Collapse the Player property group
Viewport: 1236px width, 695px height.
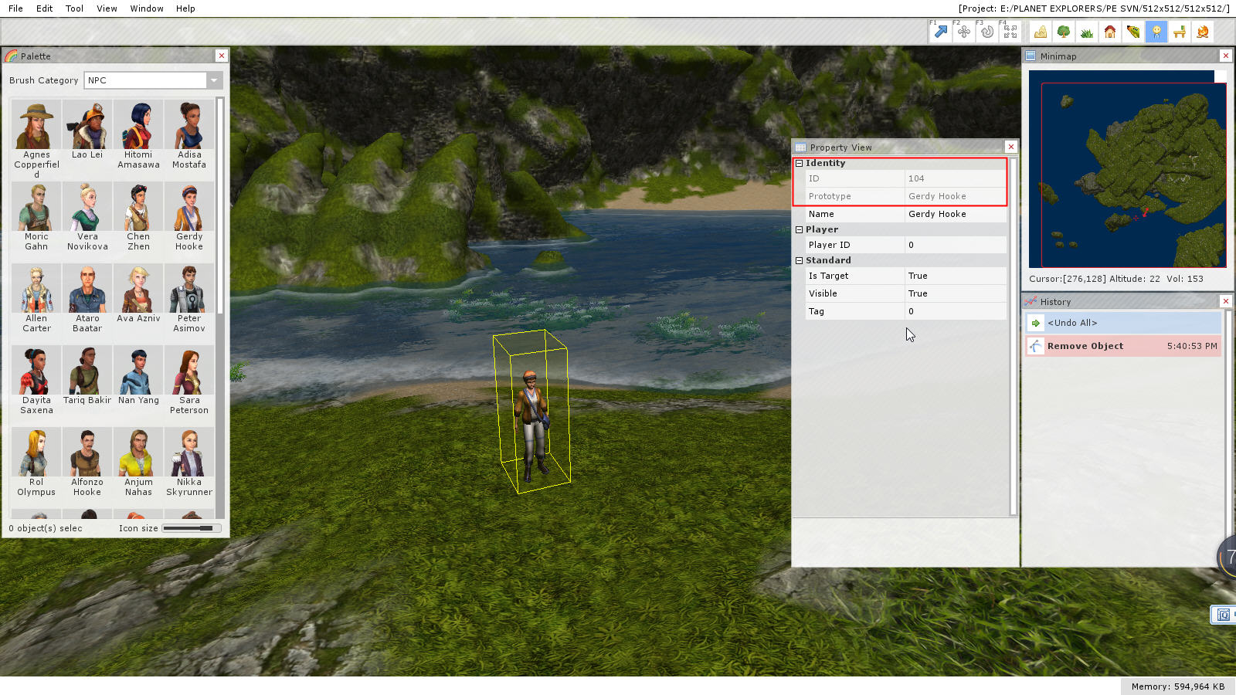(x=800, y=229)
